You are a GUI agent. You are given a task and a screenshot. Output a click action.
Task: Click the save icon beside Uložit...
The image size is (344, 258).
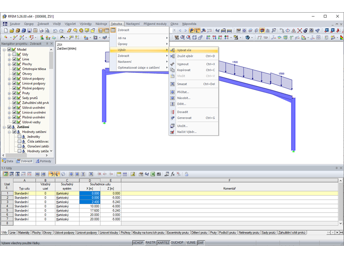click(x=172, y=126)
